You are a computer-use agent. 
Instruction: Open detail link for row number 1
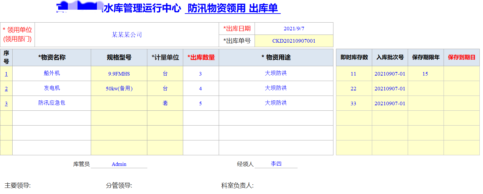click(x=6, y=73)
